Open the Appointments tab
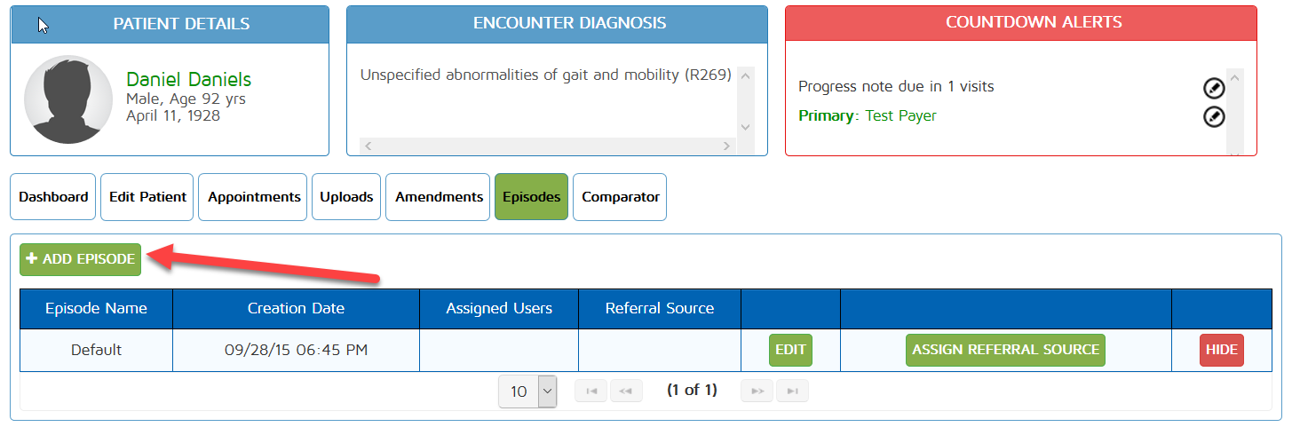The width and height of the screenshot is (1292, 427). pos(254,197)
